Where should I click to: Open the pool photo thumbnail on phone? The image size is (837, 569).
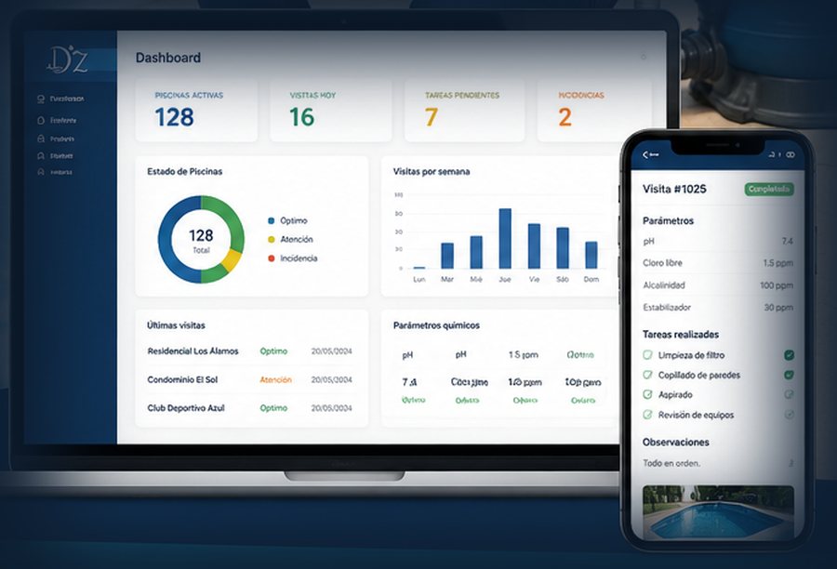coord(718,511)
